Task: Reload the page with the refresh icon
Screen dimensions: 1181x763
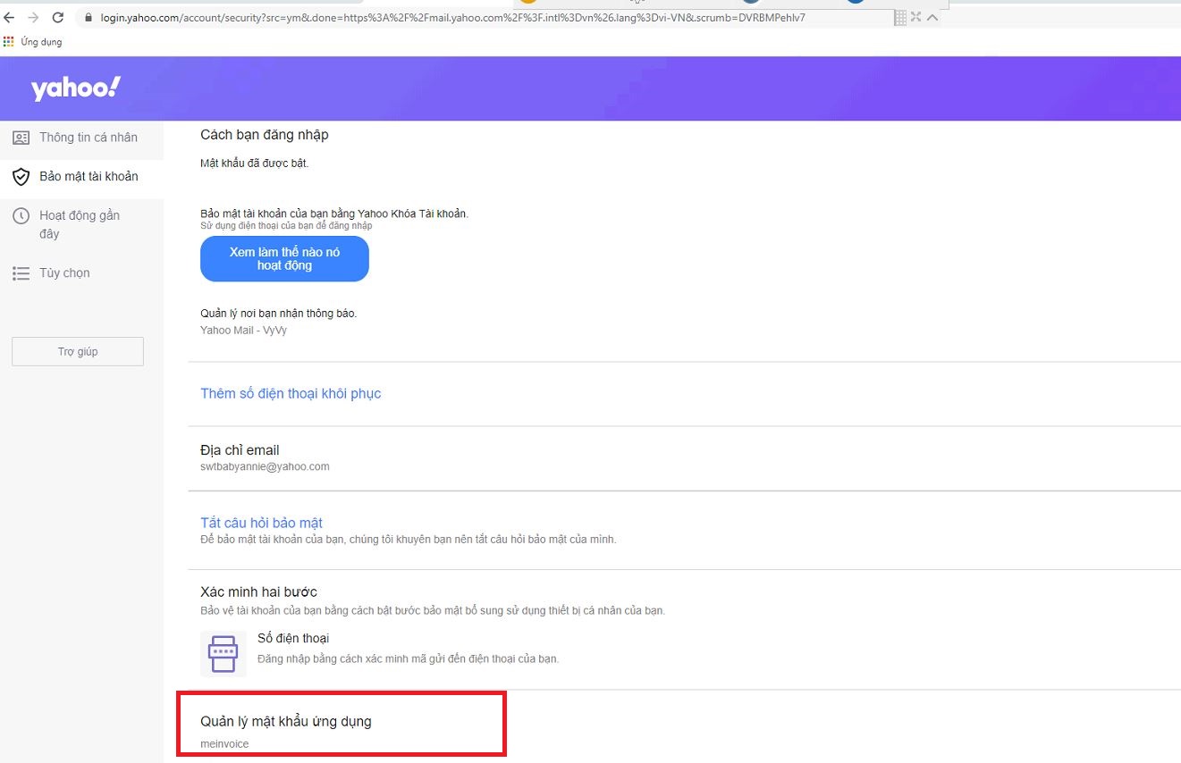Action: coord(58,17)
